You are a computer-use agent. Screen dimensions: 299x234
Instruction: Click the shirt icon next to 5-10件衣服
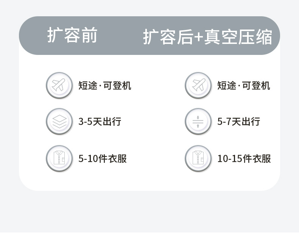[x=59, y=158]
